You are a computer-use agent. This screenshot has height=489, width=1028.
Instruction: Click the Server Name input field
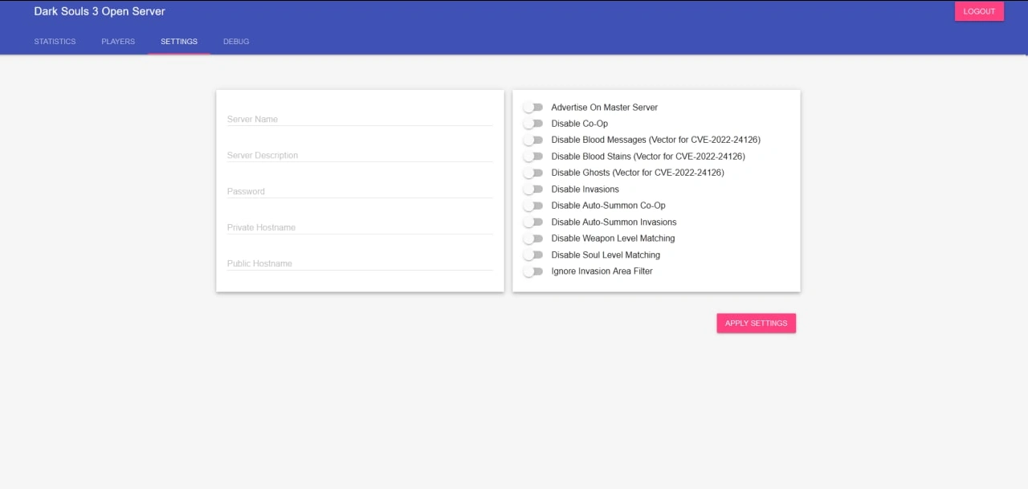coord(359,119)
